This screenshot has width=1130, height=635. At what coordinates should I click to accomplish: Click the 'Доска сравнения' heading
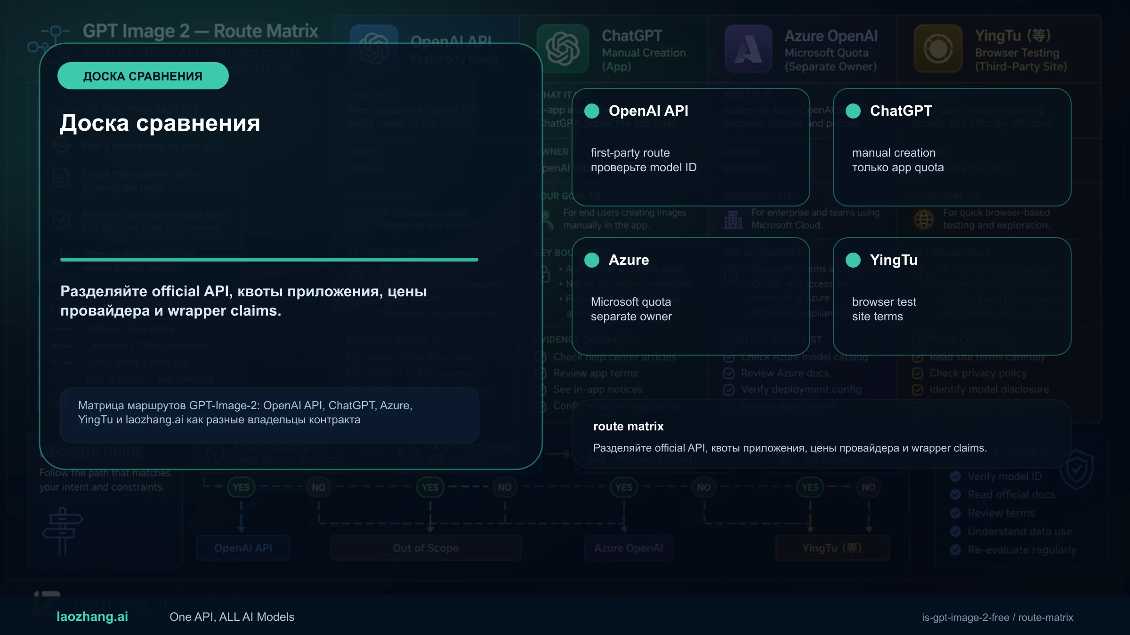(x=160, y=123)
